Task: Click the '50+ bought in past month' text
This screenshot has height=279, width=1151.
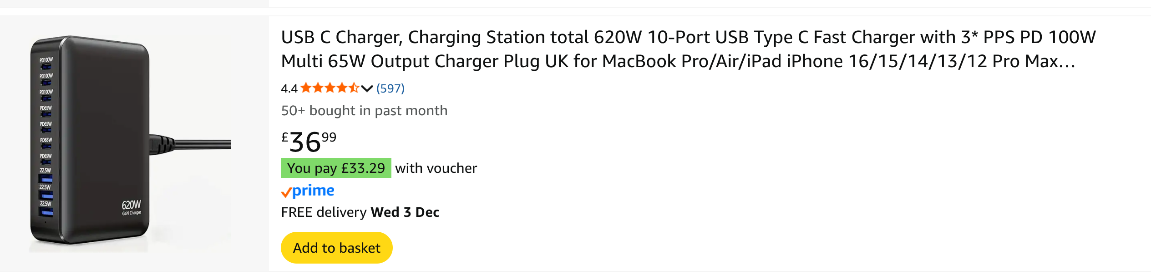Action: pyautogui.click(x=364, y=111)
